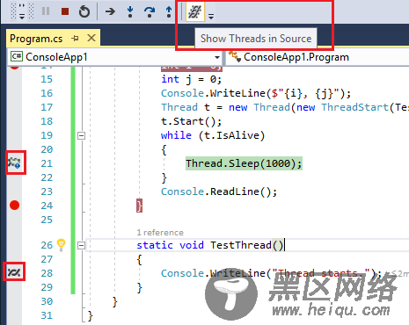
Task: Remove the breakpoint on line 24
Action: tap(14, 206)
